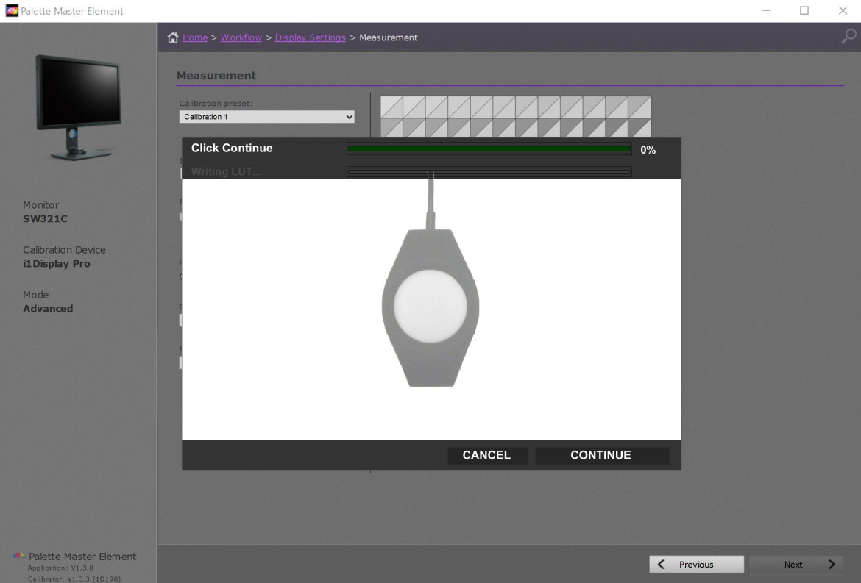
Task: Click the colorimeter device image
Action: click(431, 307)
